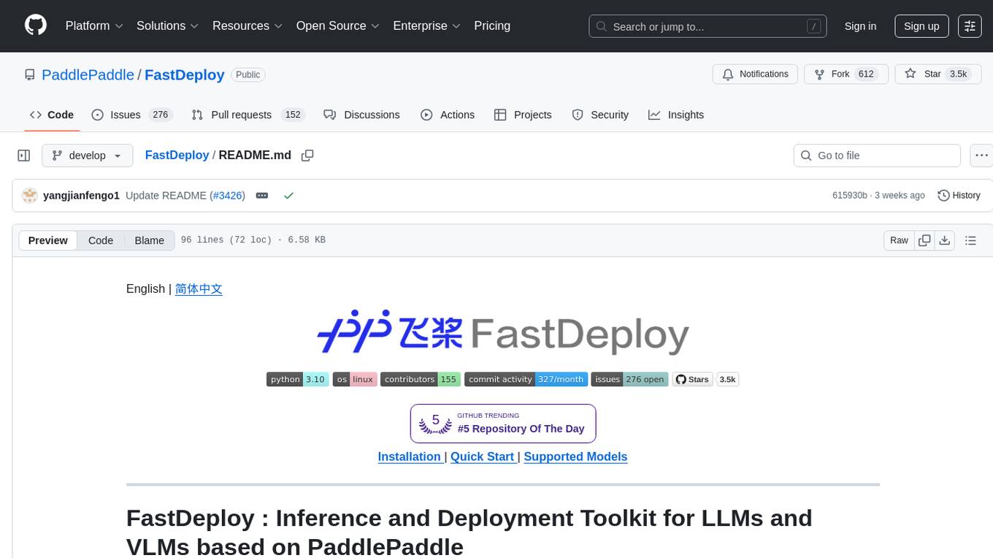Image resolution: width=993 pixels, height=558 pixels.
Task: Switch to the Code tab
Action: pos(52,115)
